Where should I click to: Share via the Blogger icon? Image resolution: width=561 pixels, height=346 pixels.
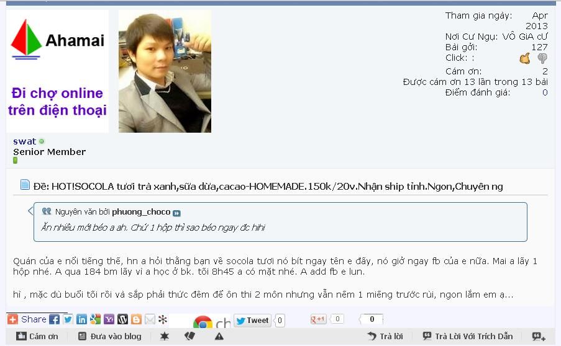point(136,319)
